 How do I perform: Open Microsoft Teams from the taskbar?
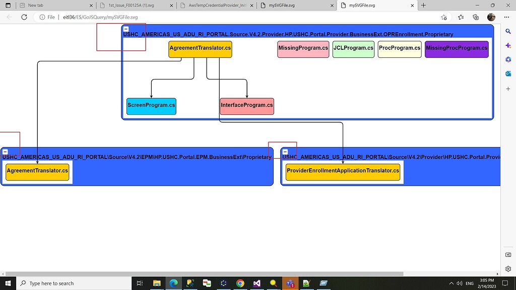[290, 282]
